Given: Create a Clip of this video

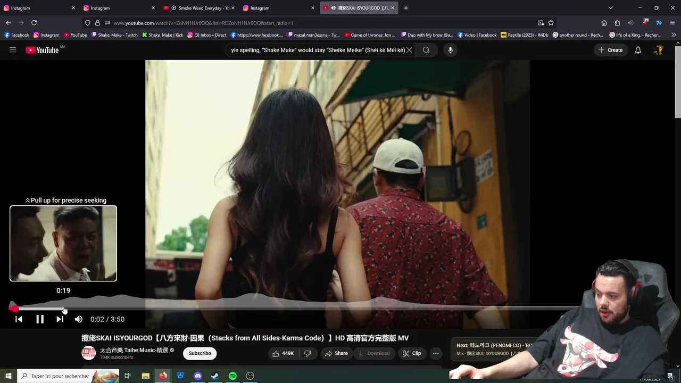Looking at the screenshot, I should [412, 353].
